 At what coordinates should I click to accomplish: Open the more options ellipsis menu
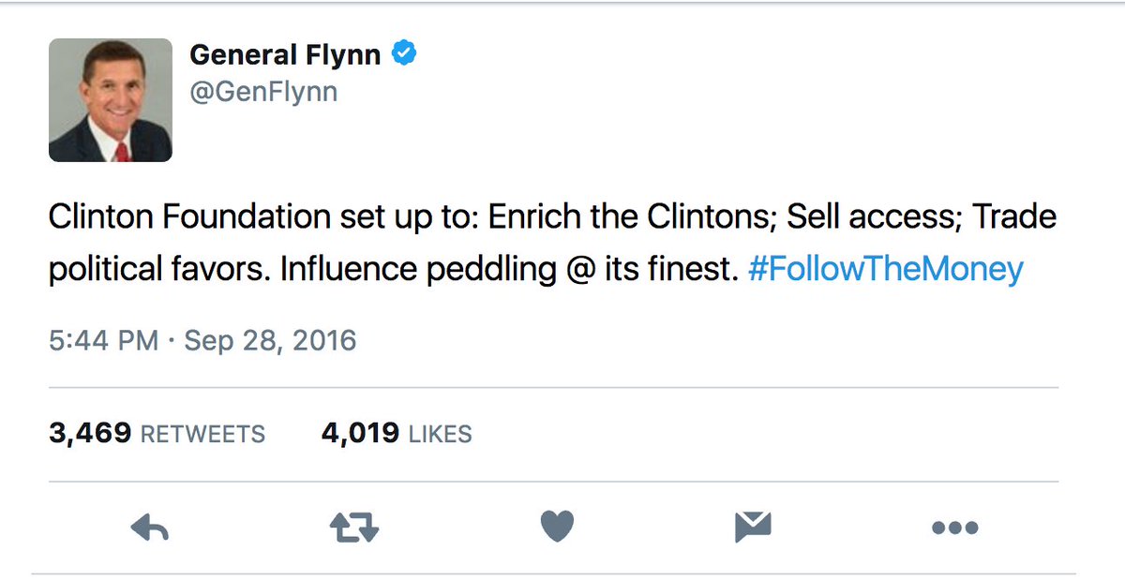955,528
